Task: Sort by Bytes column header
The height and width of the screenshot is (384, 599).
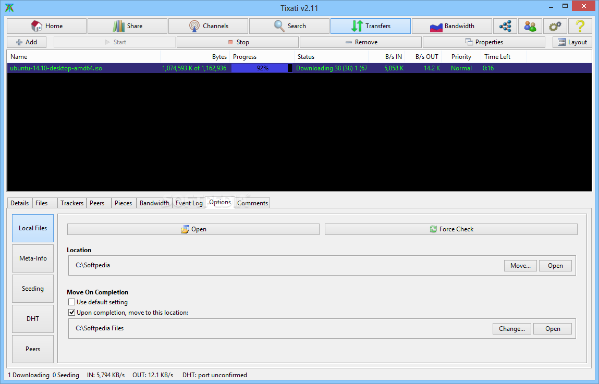Action: pos(195,56)
